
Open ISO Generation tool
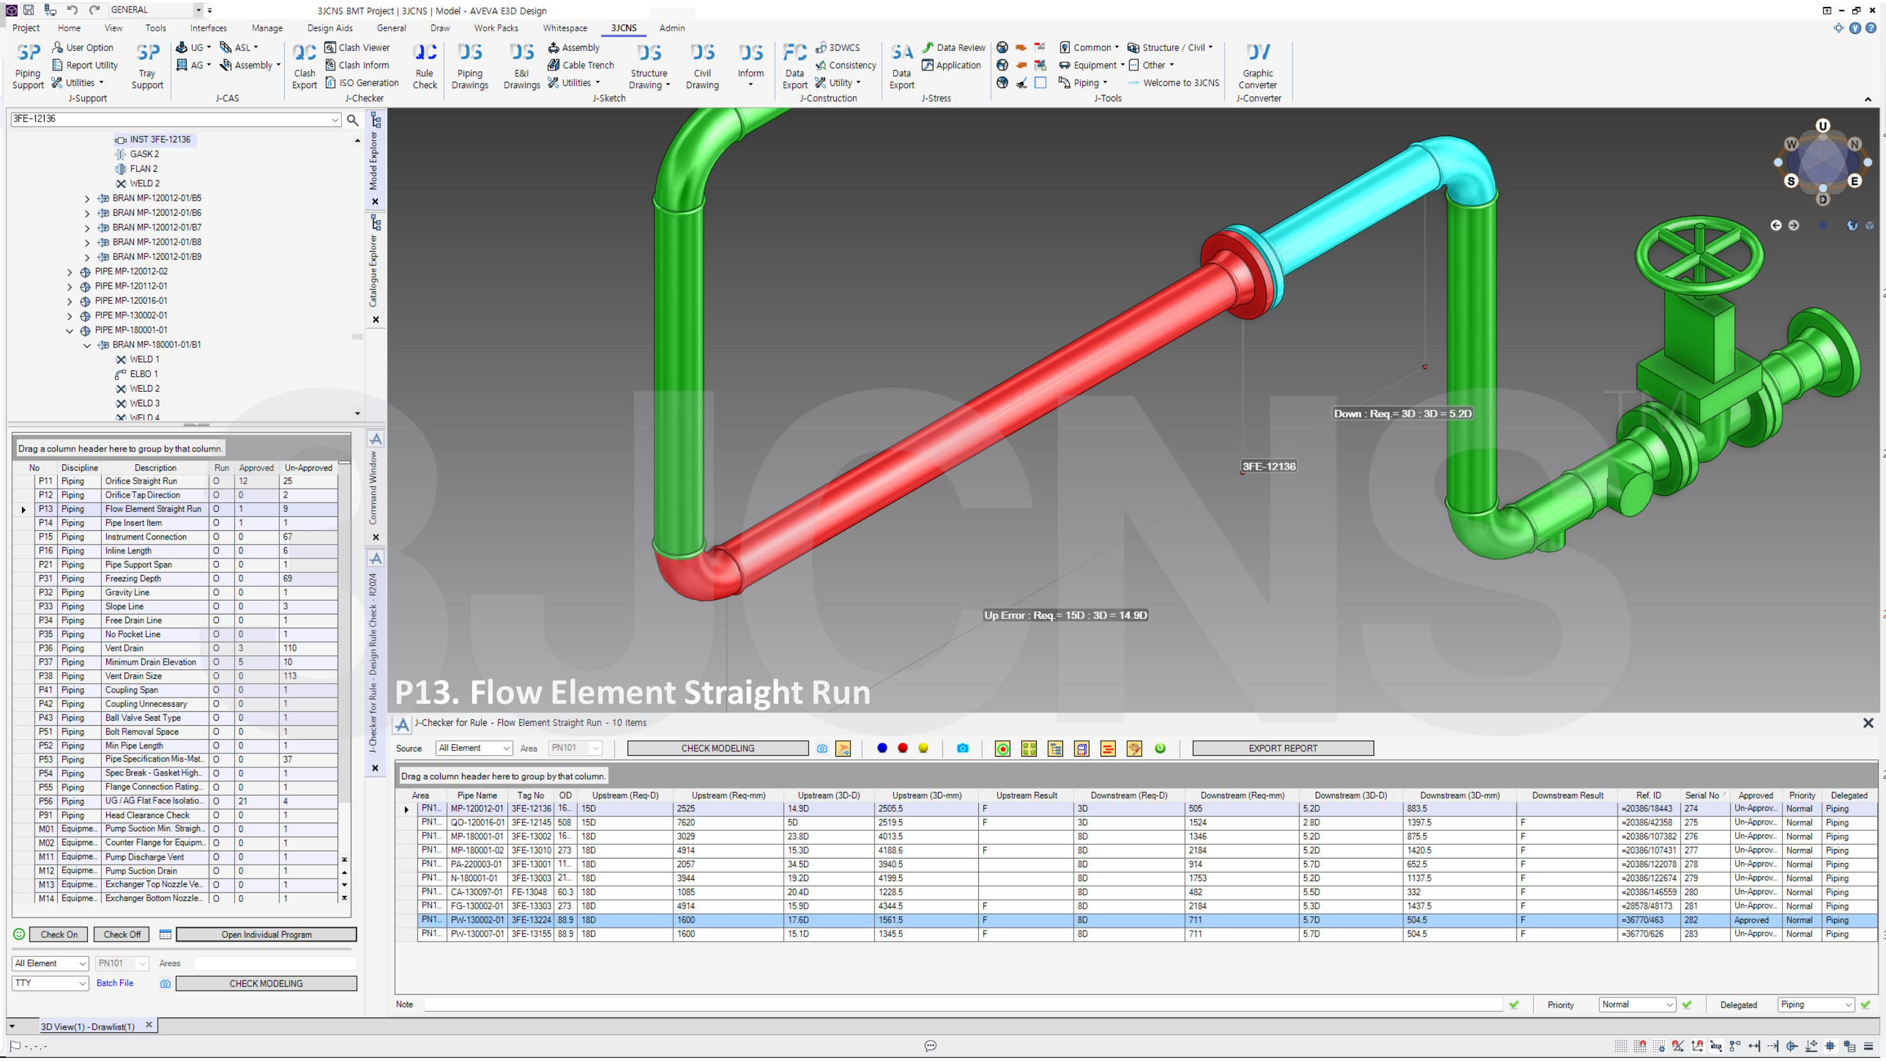click(361, 83)
